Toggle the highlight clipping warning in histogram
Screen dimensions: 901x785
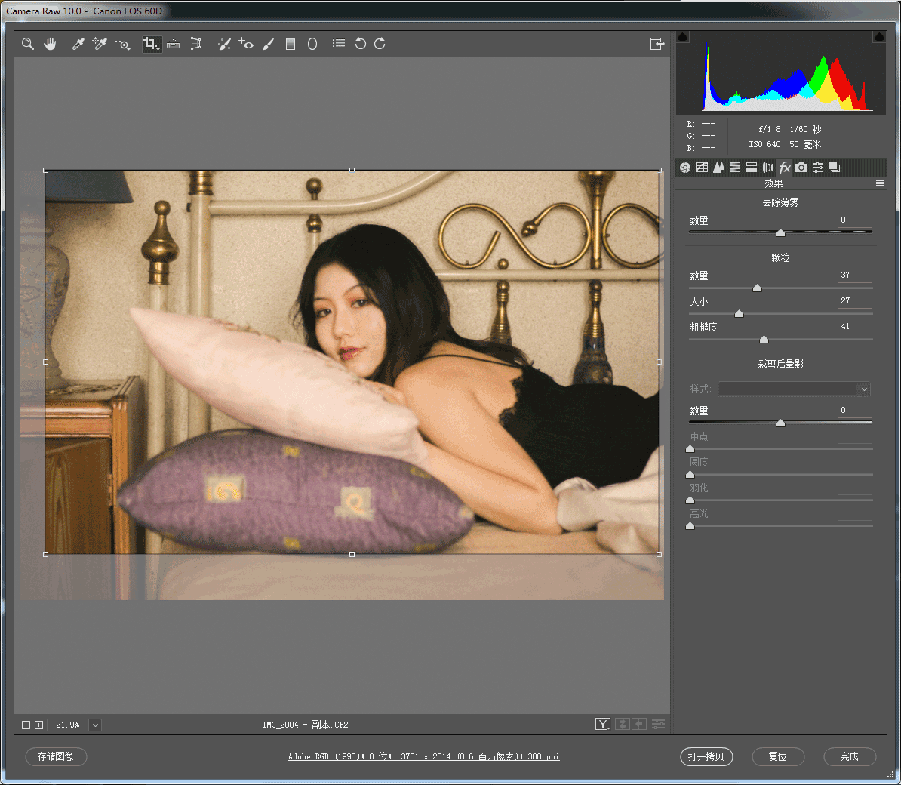pyautogui.click(x=879, y=37)
